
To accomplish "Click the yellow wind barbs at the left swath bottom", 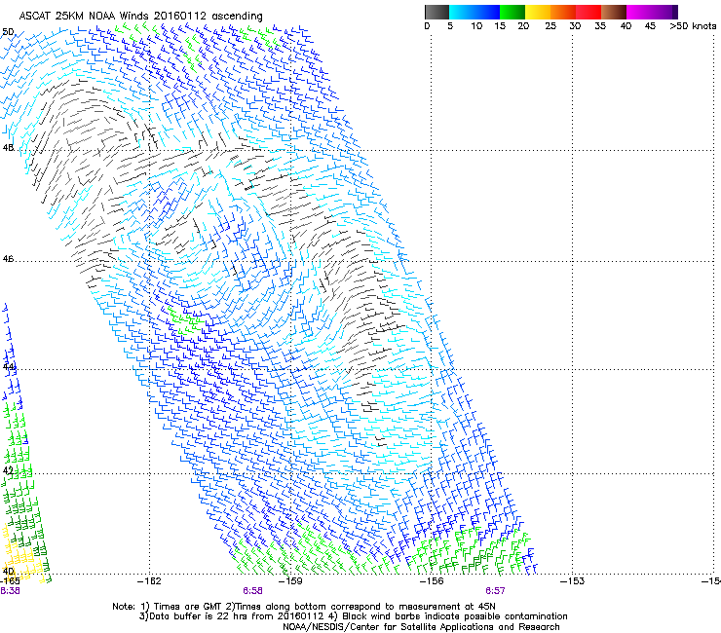I will pyautogui.click(x=22, y=554).
